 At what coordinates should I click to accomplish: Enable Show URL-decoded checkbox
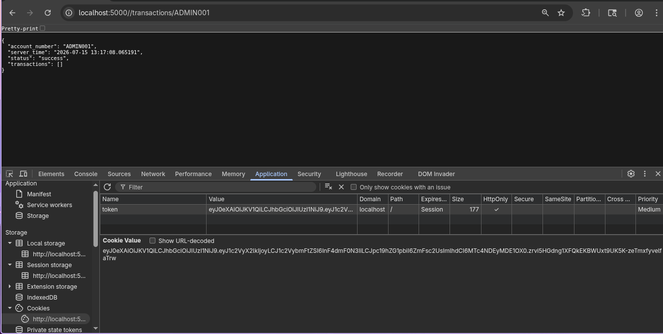(x=152, y=241)
